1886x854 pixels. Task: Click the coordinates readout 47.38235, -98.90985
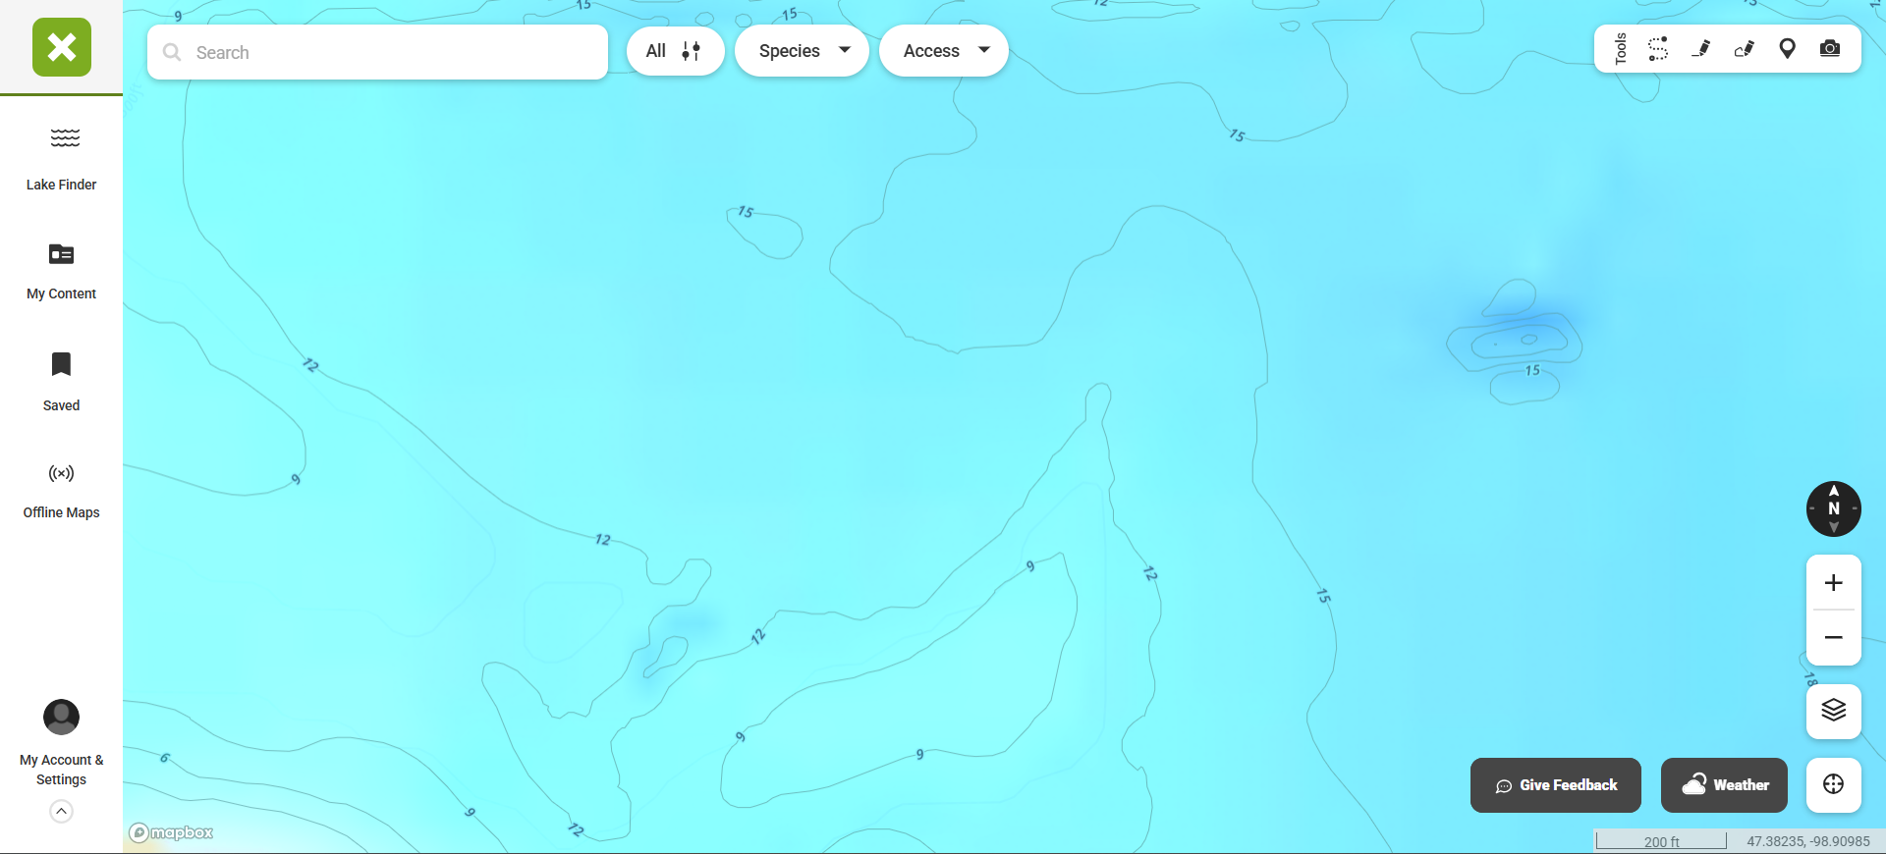(x=1808, y=841)
